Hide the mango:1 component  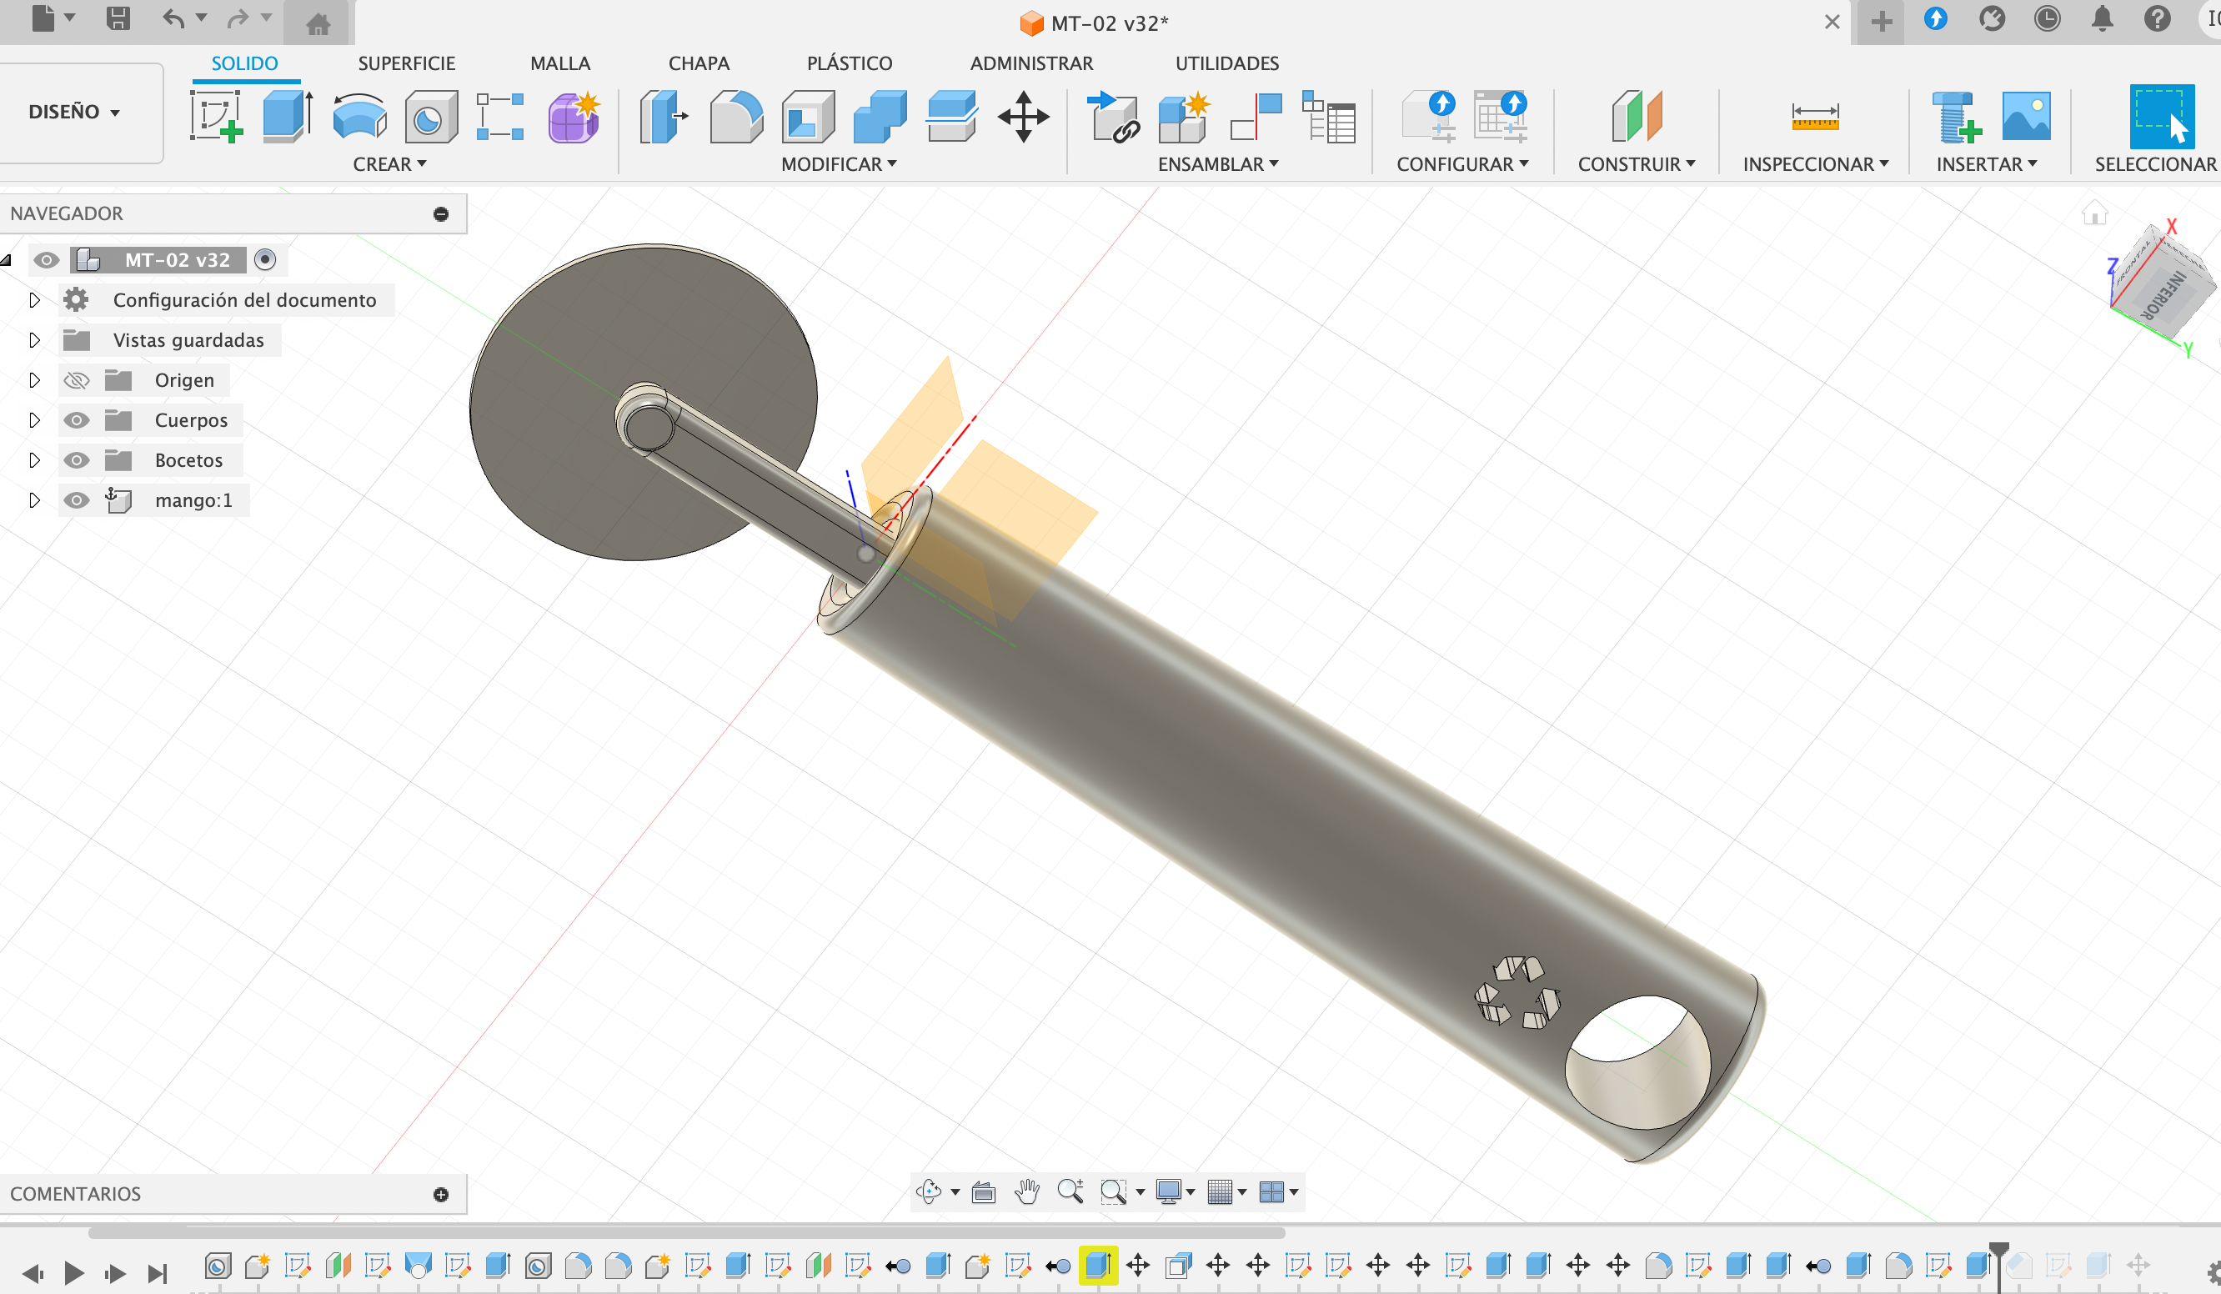click(x=77, y=501)
